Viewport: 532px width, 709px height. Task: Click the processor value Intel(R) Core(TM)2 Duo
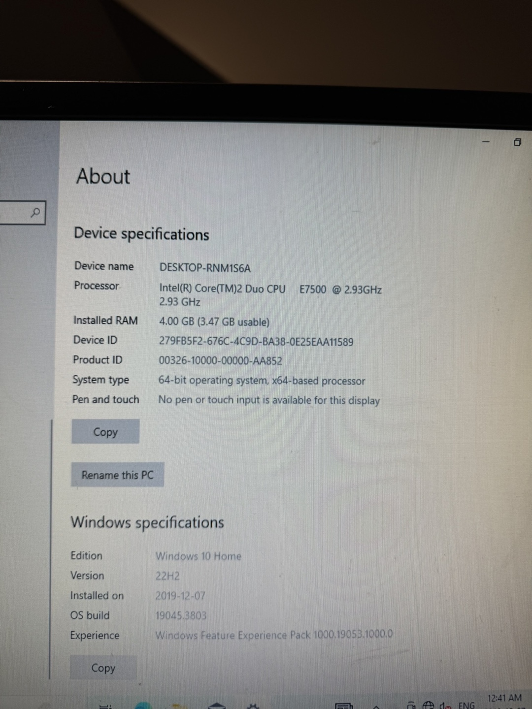click(x=270, y=295)
